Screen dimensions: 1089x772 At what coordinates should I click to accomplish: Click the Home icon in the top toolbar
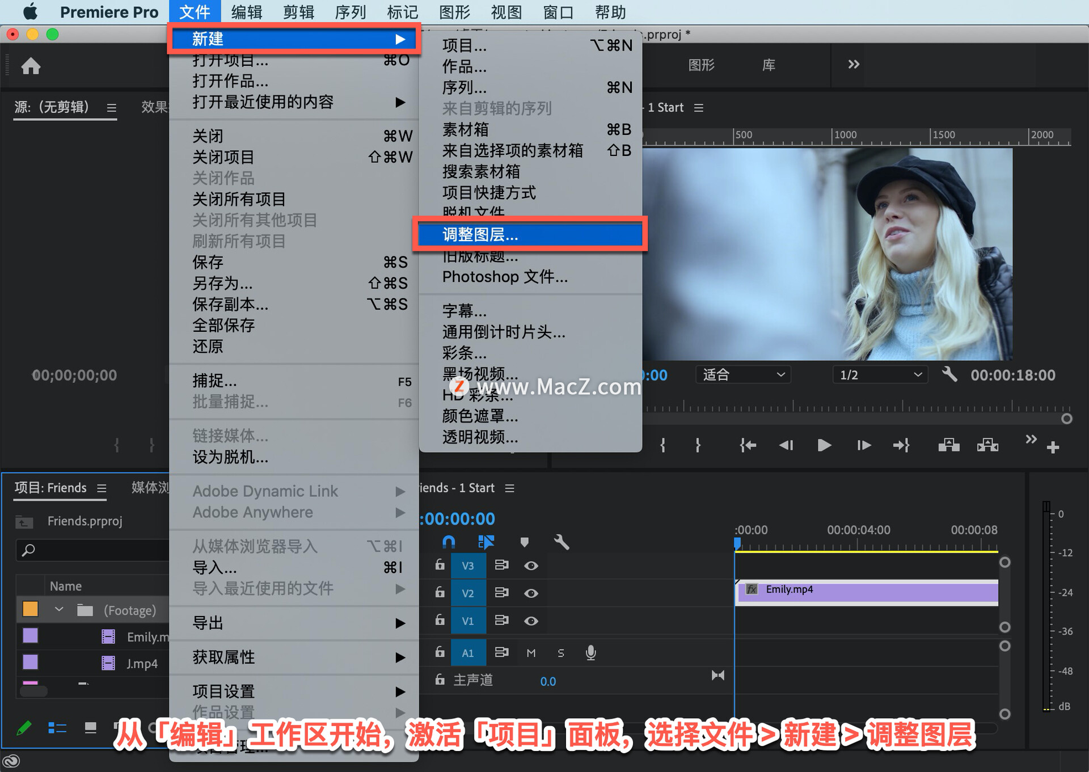click(31, 65)
